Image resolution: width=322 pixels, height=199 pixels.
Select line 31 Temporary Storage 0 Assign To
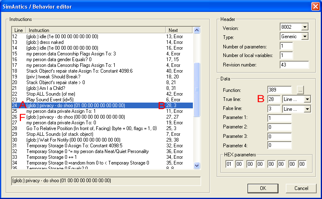(x=102, y=146)
